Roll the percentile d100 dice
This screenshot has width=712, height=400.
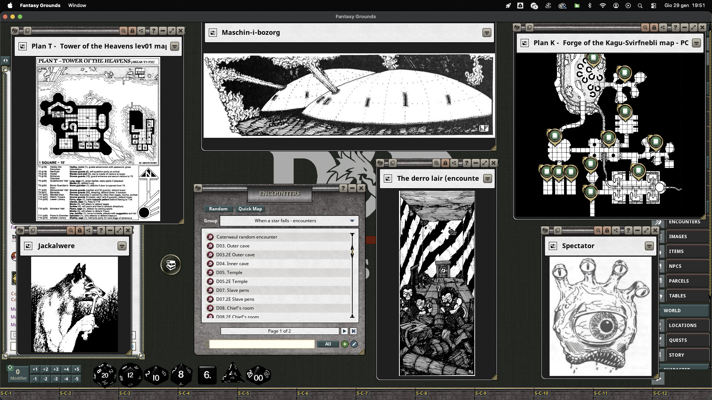[x=259, y=375]
